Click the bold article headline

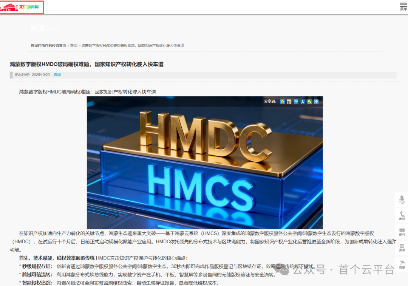(x=87, y=64)
